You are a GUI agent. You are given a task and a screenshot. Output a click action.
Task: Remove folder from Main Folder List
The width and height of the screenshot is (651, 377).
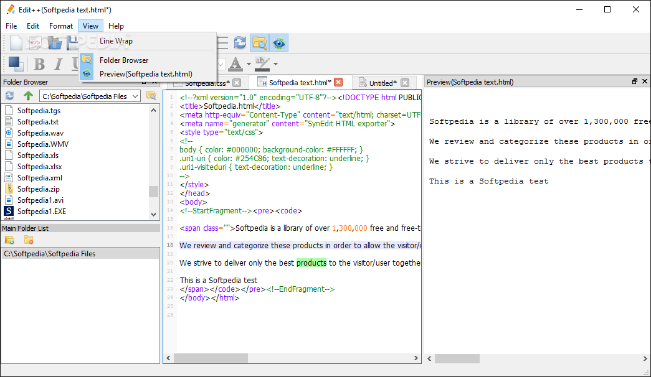29,240
